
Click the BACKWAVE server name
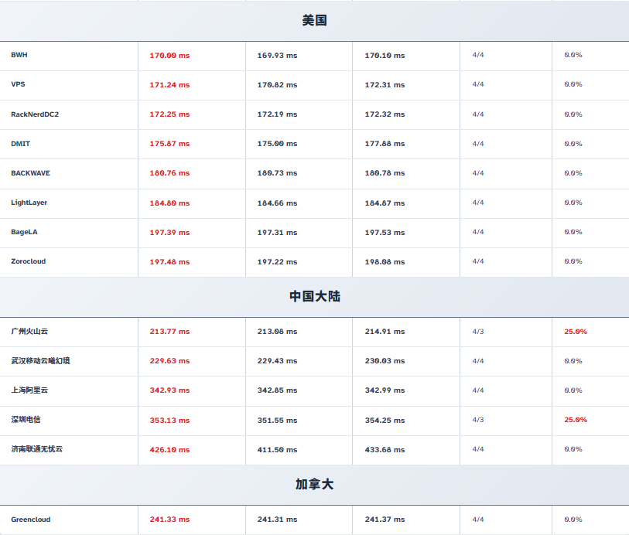[30, 173]
